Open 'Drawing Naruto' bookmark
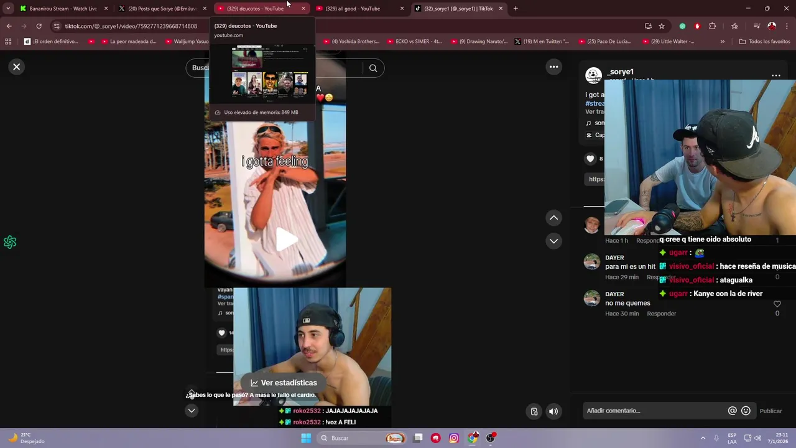 pyautogui.click(x=479, y=42)
